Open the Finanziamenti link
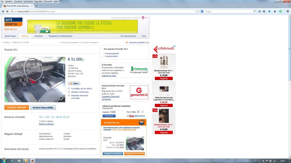 click(112, 53)
